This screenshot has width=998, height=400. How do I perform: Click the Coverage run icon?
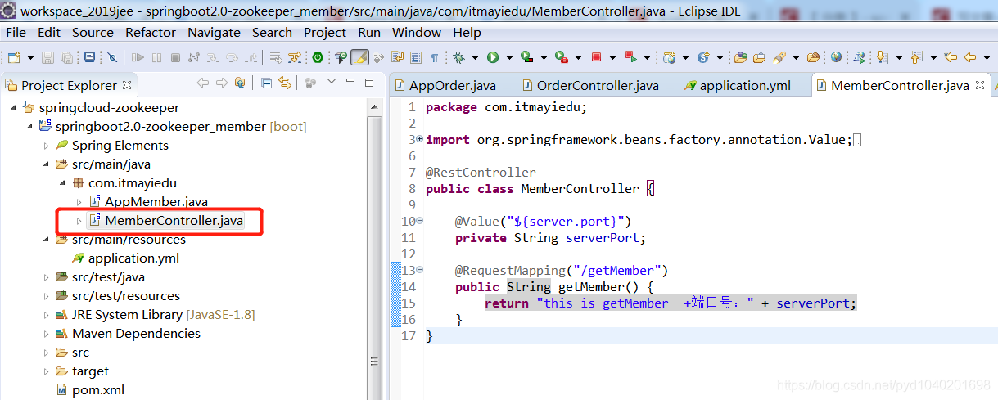tap(526, 57)
